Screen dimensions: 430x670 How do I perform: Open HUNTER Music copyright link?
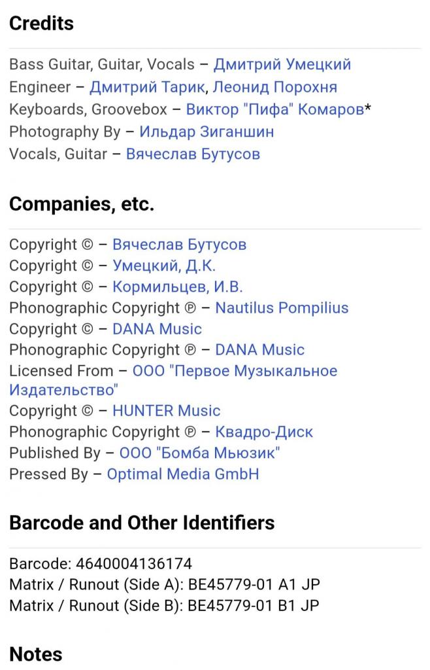167,411
